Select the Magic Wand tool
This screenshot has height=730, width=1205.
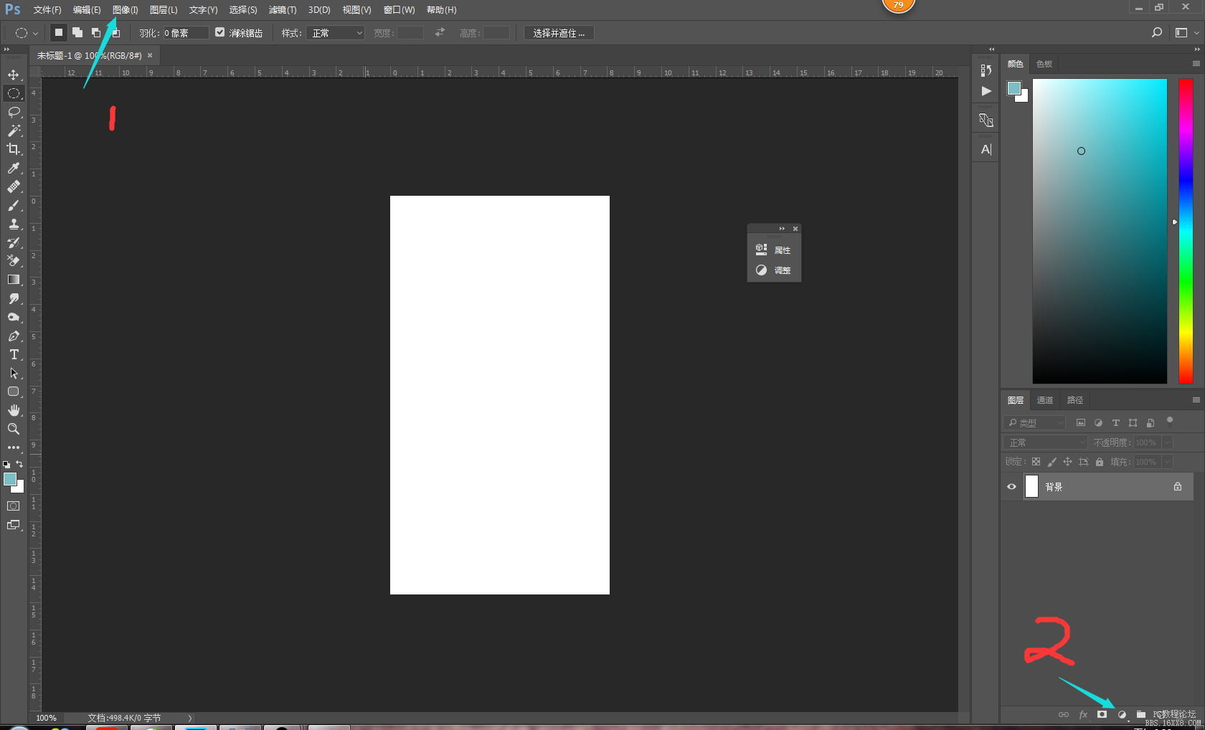pos(14,131)
